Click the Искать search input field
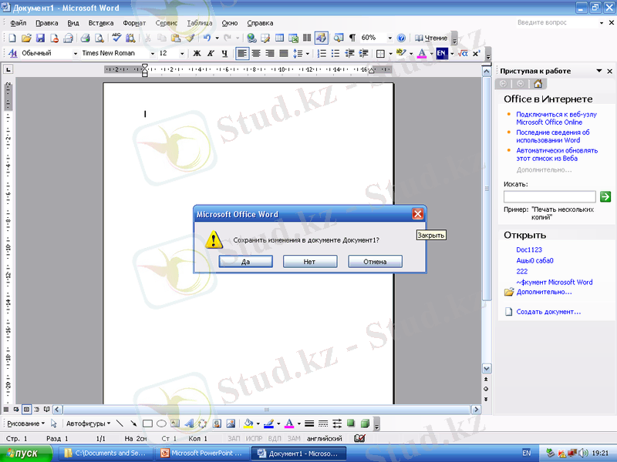The height and width of the screenshot is (462, 617). pyautogui.click(x=549, y=196)
